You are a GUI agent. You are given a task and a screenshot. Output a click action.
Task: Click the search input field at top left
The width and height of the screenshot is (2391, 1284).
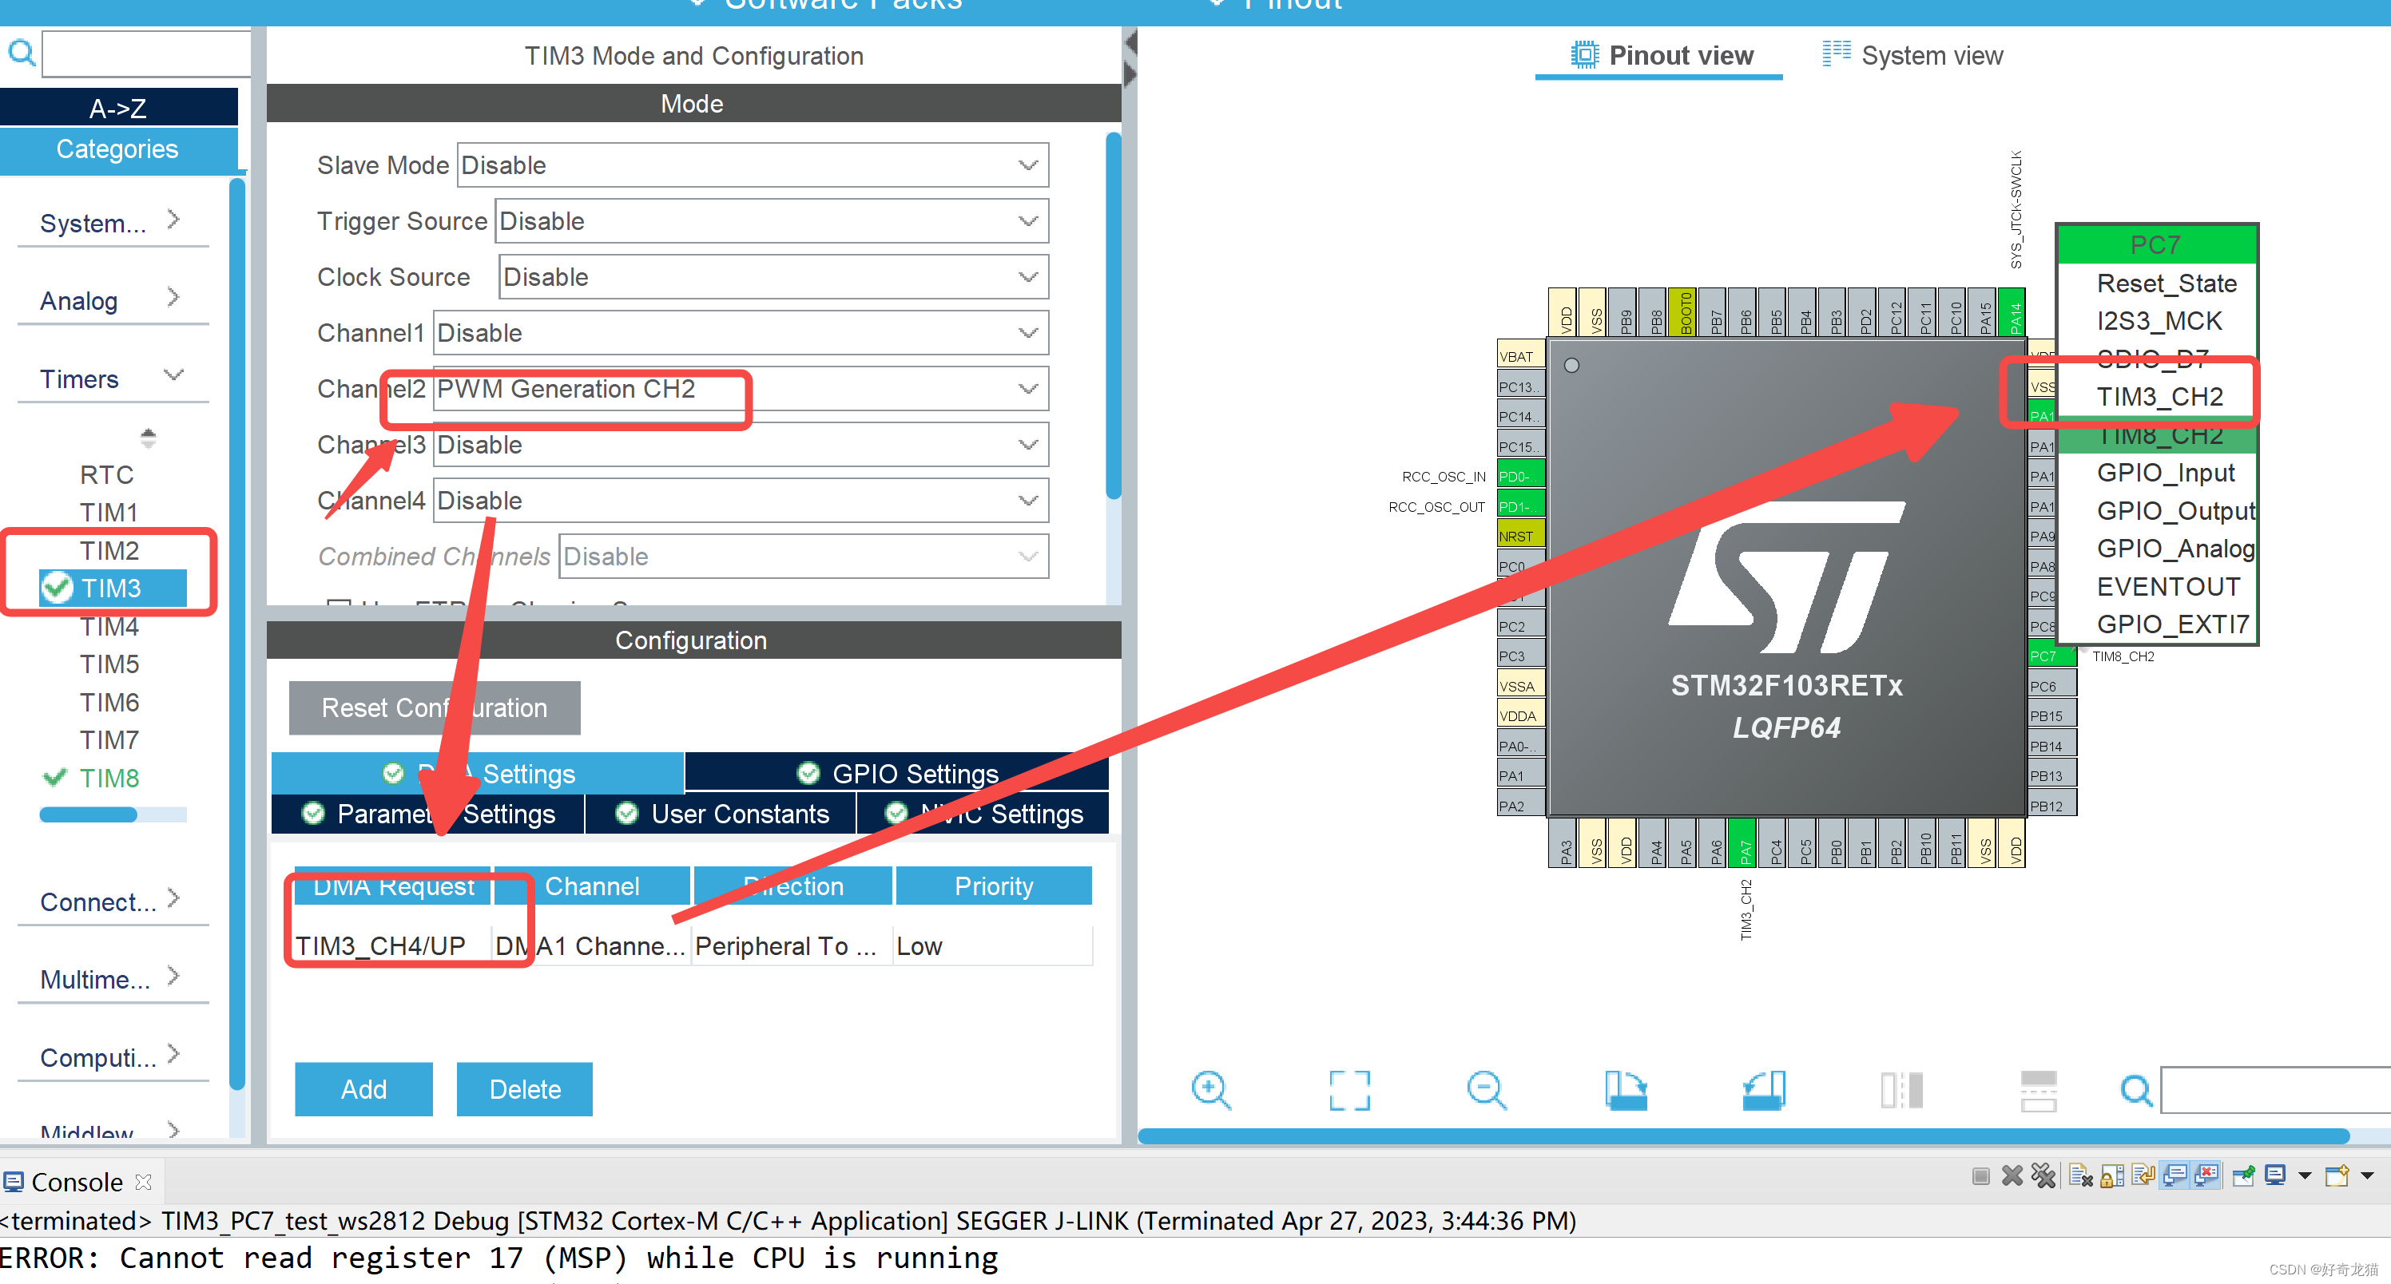(x=144, y=53)
